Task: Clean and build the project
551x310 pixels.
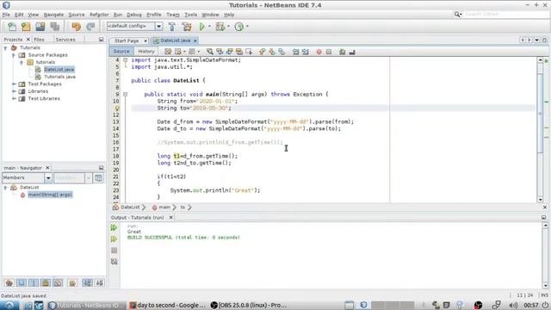Action: [187, 27]
